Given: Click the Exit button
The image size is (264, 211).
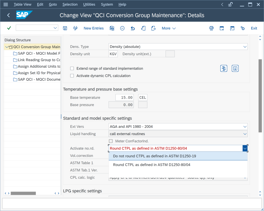Looking at the screenshot, I should coord(254,28).
